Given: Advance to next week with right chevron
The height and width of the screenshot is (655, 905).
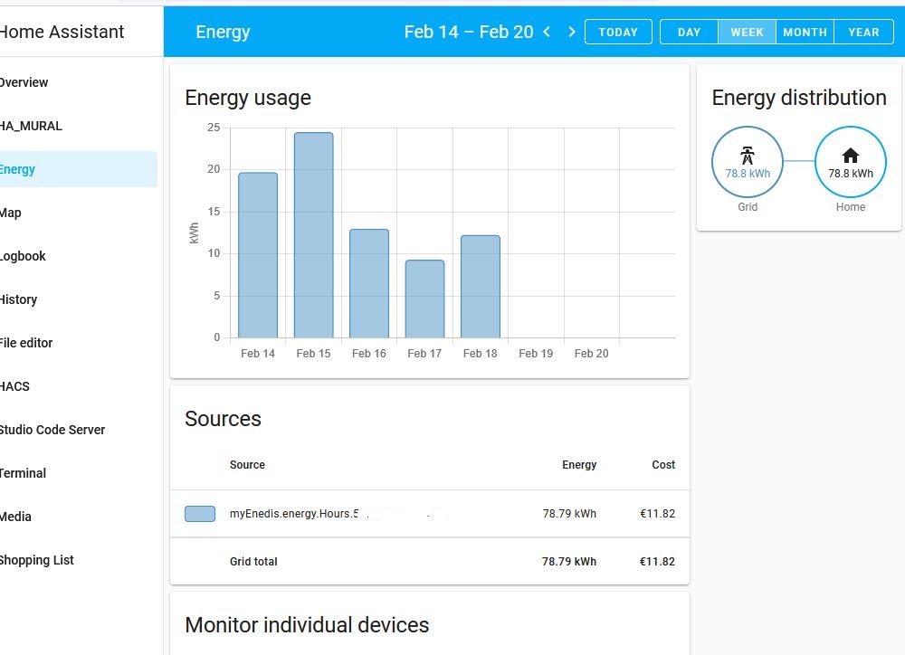Looking at the screenshot, I should point(571,32).
